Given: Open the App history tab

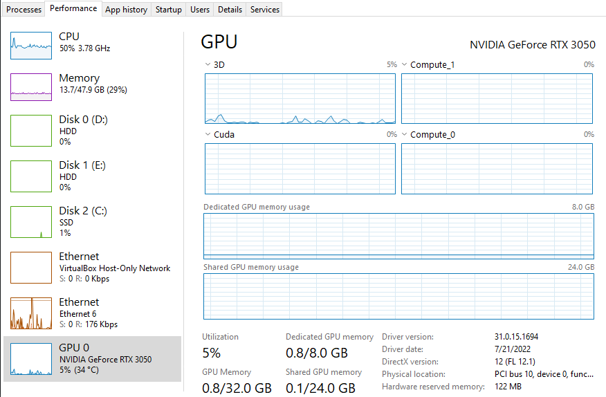Looking at the screenshot, I should [x=126, y=9].
